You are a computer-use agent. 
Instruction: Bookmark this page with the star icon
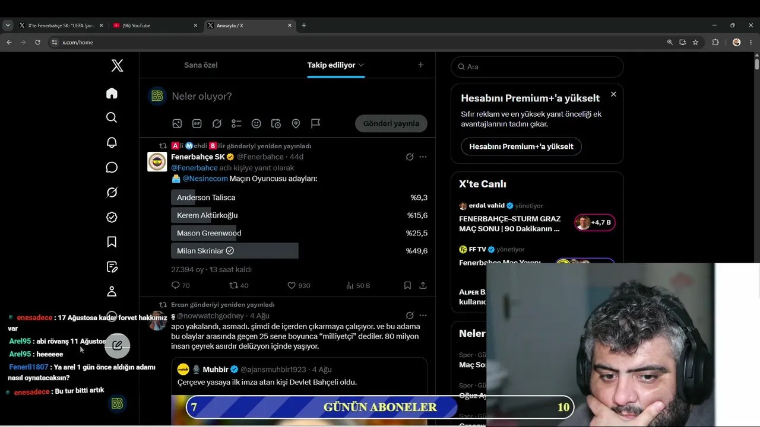pyautogui.click(x=695, y=42)
